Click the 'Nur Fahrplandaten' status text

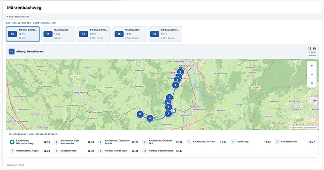click(x=19, y=17)
